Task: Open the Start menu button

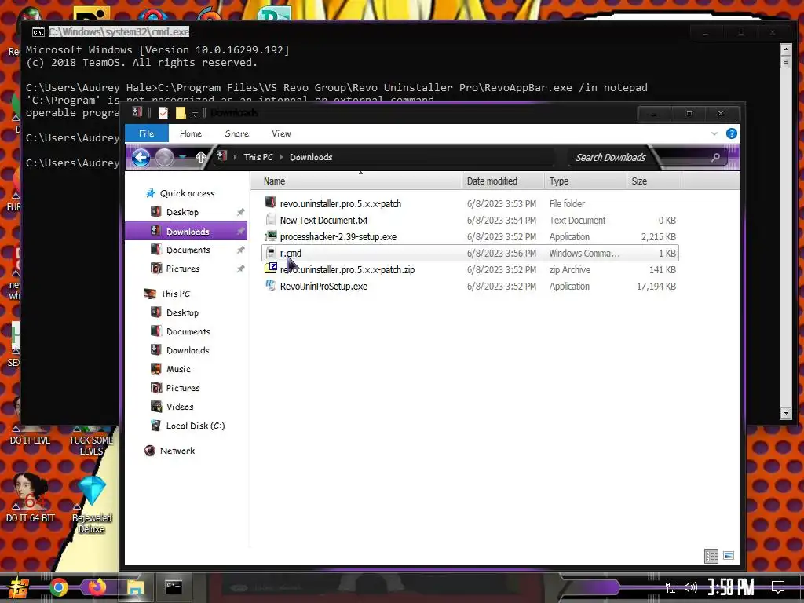Action: click(19, 587)
